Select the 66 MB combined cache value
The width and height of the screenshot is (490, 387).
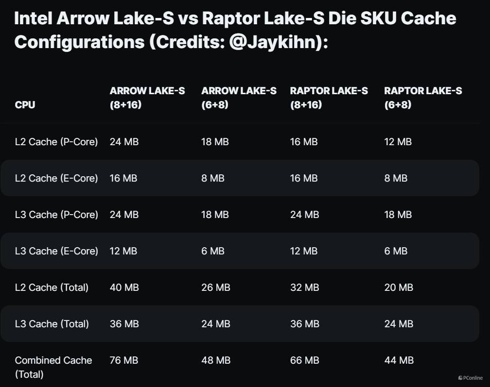coord(304,360)
